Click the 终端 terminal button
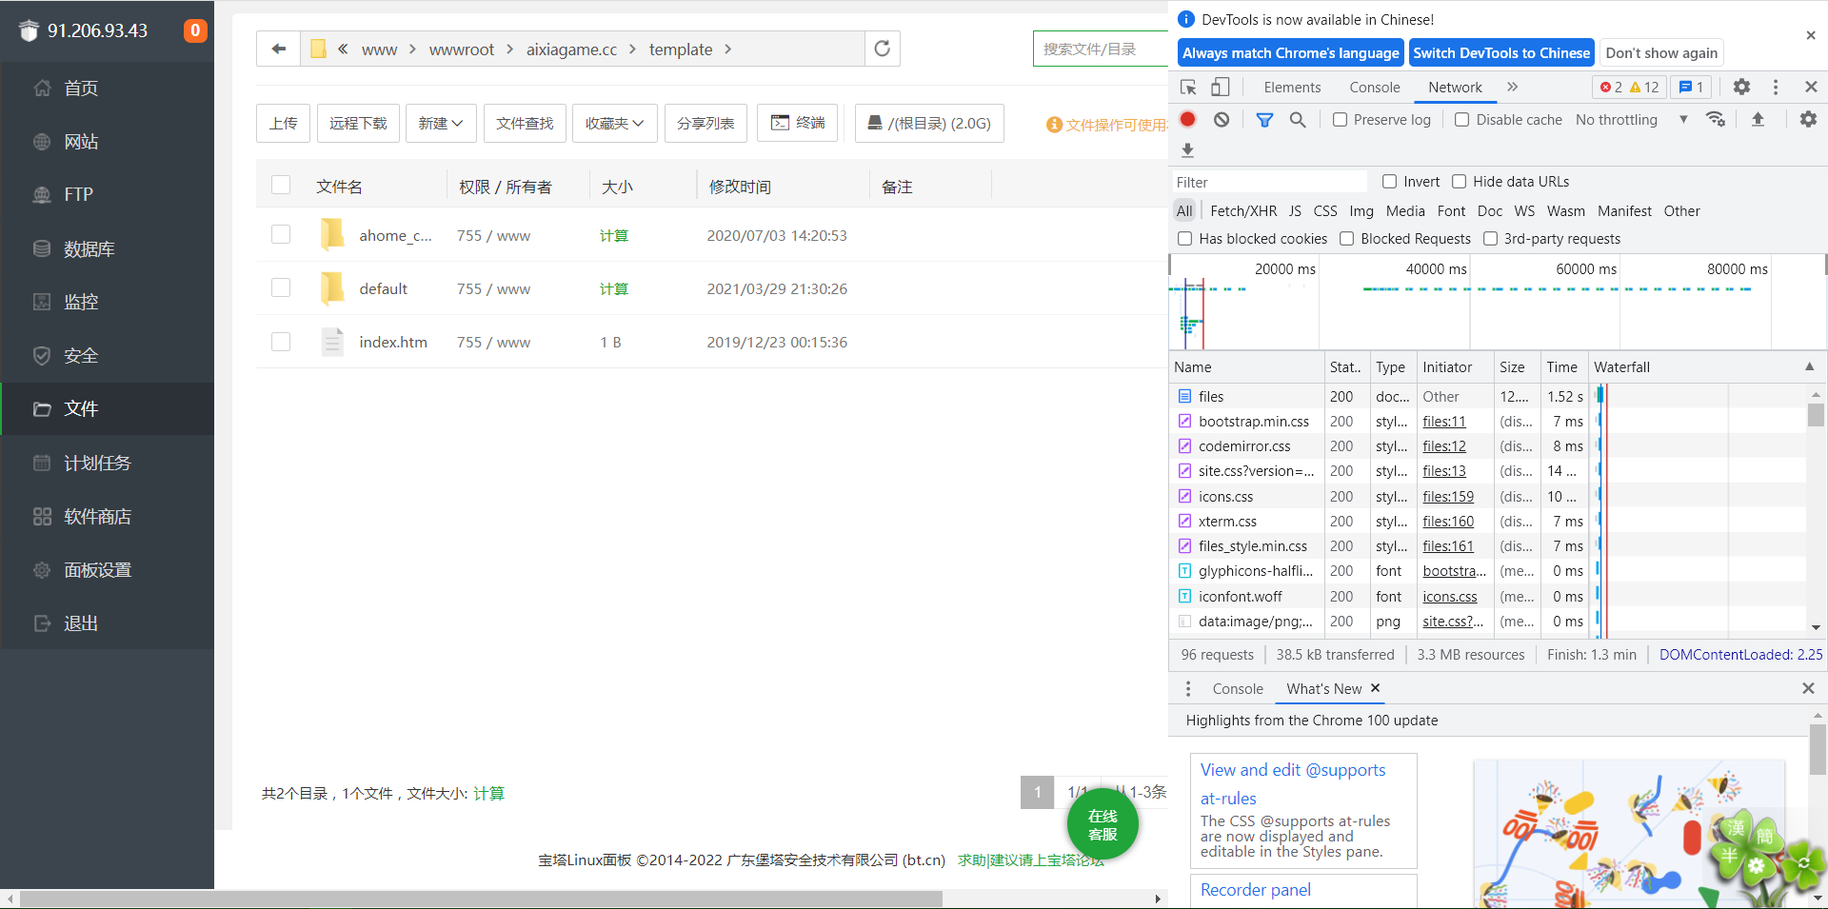 click(x=797, y=123)
